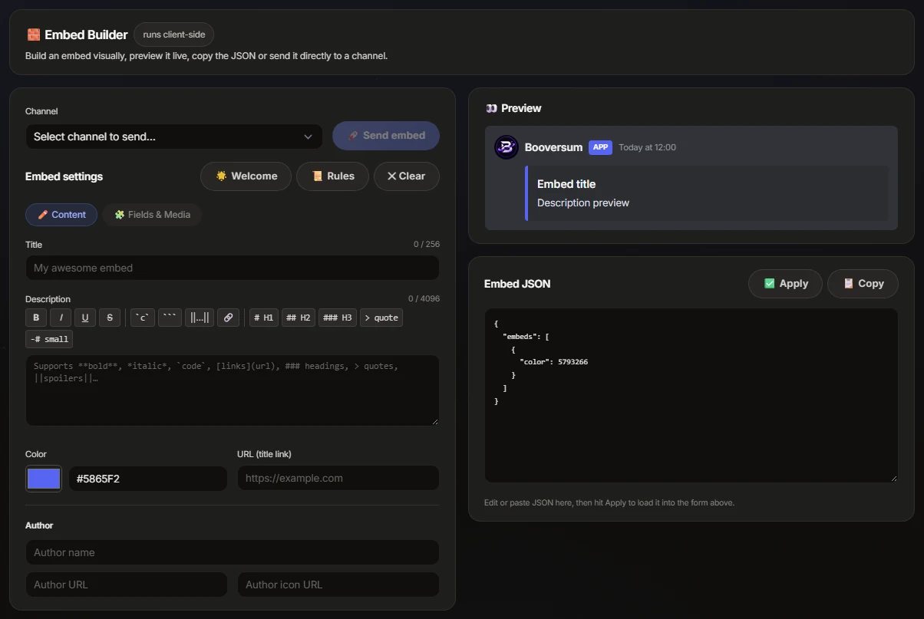Apply italic formatting with I button
Viewport: 924px width, 619px height.
[61, 318]
